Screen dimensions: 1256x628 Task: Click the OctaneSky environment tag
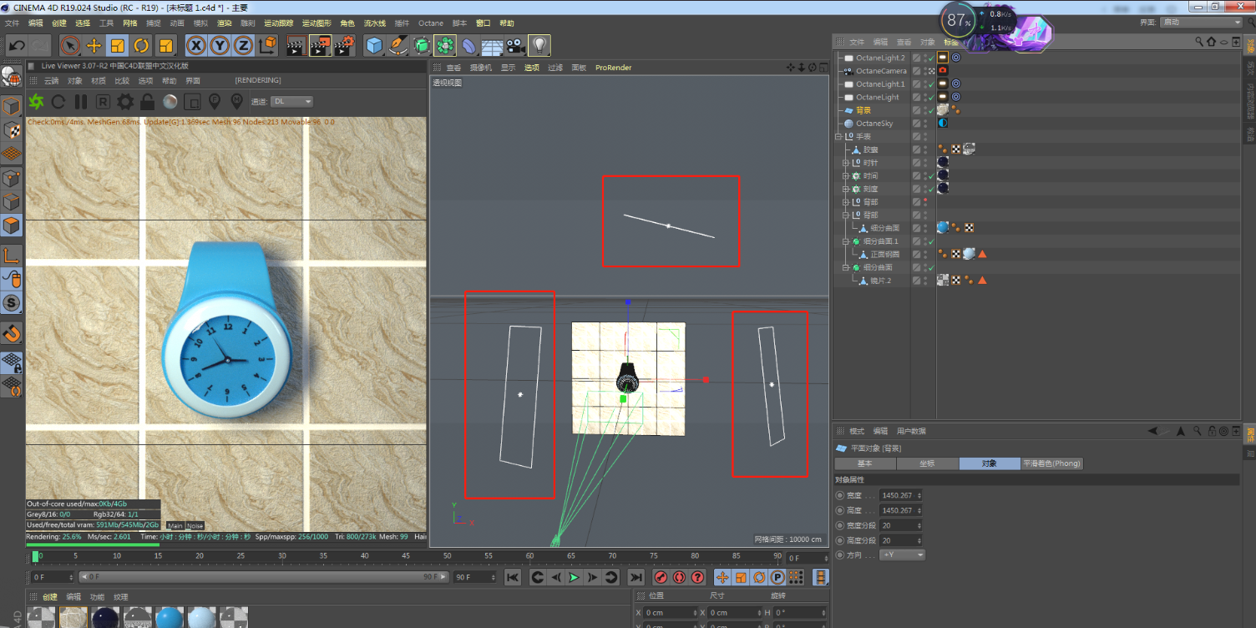tap(943, 124)
